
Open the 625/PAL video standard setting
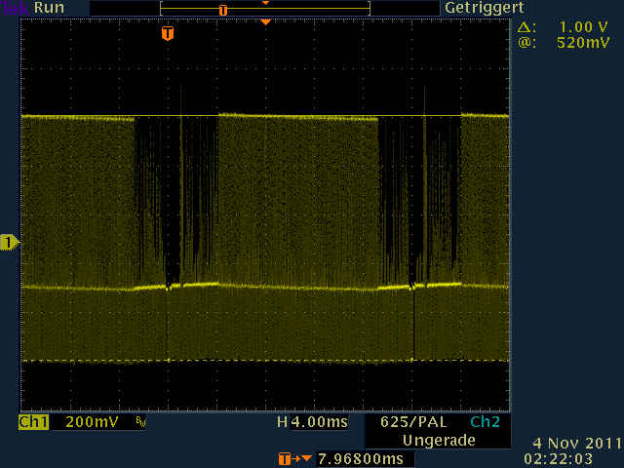click(414, 423)
